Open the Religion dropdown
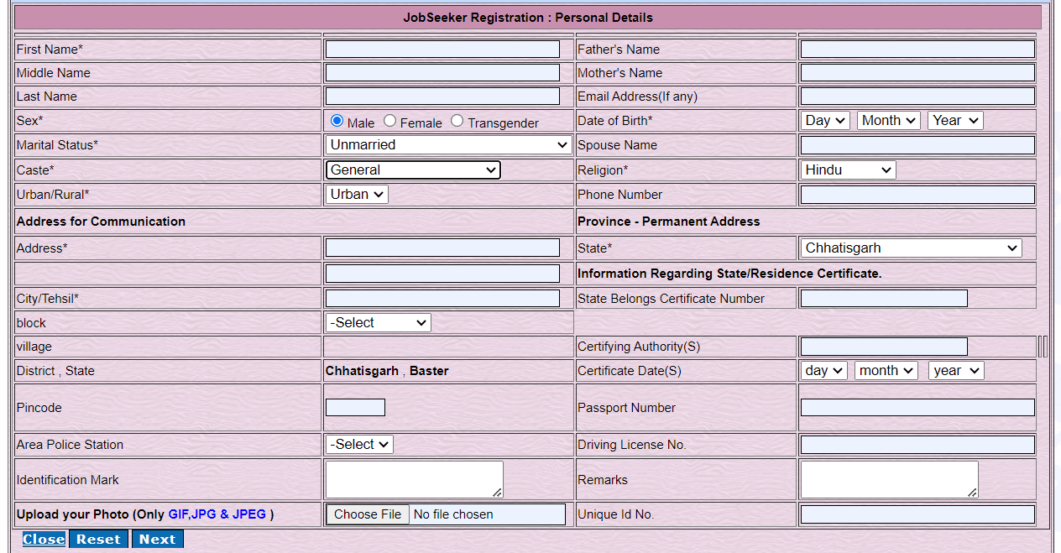The image size is (1061, 553). click(x=848, y=170)
